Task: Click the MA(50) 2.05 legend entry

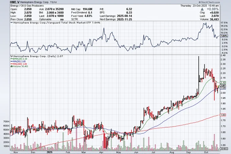Action: 18,61
